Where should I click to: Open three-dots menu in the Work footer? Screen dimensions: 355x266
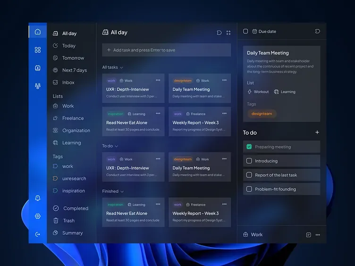point(318,235)
